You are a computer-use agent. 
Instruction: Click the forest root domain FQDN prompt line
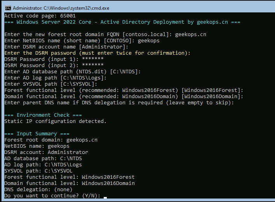click(x=105, y=35)
